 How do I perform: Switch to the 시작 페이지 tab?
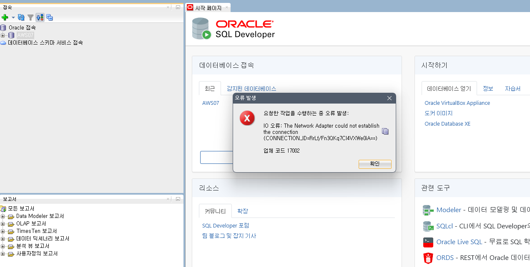[208, 7]
